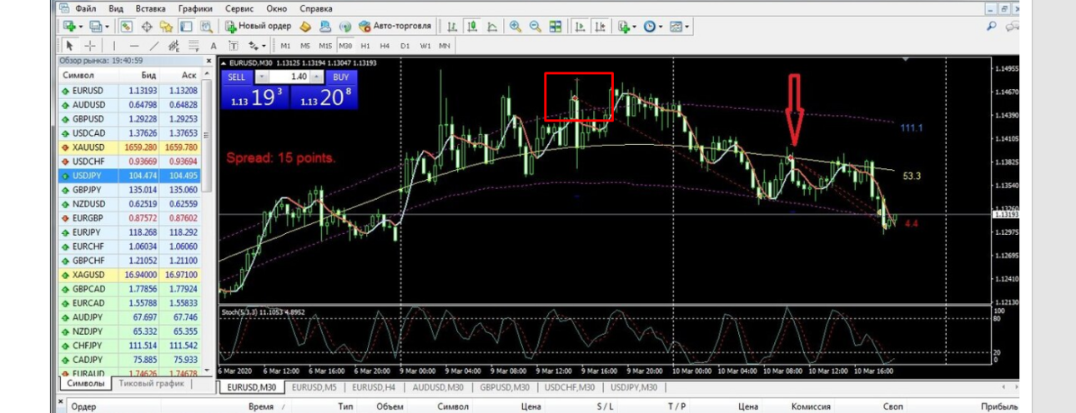Toggle Auto Scroll chart icon
This screenshot has height=413, width=1076.
point(580,27)
